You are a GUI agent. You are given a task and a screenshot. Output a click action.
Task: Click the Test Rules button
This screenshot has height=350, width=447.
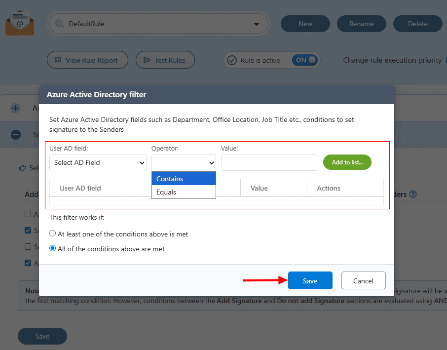[x=164, y=60]
